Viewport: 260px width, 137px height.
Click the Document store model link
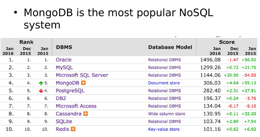pyautogui.click(x=164, y=83)
